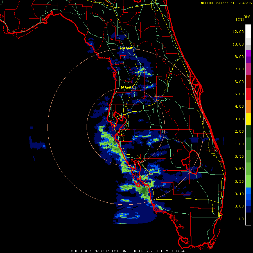Click the 50 NMI range ring label
The image size is (253, 253).
tap(126, 87)
